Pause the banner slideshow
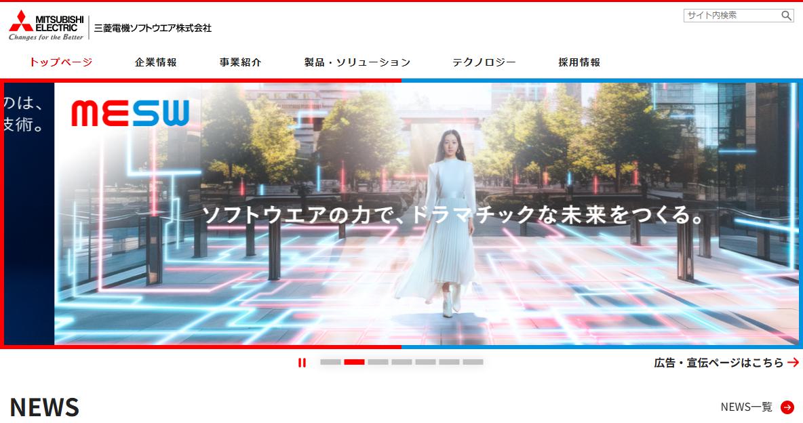 302,363
